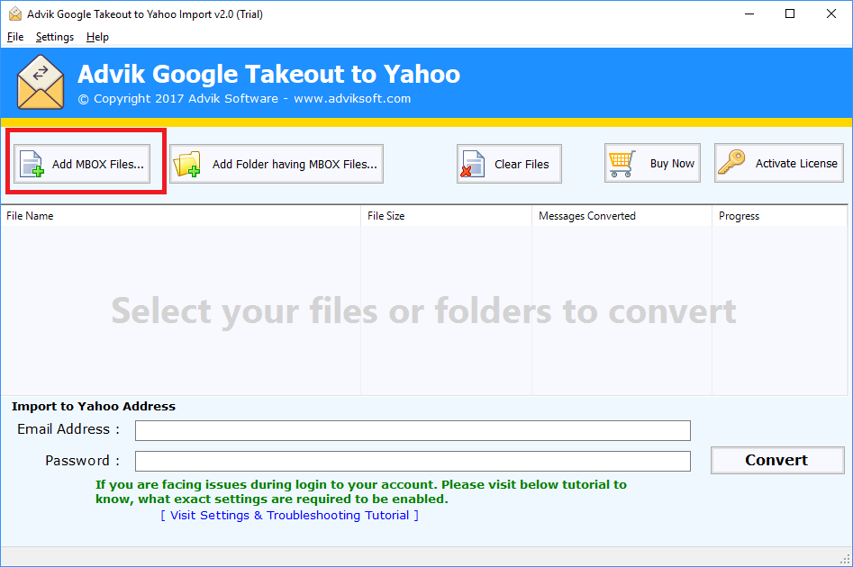
Task: Click the envelope logo in banner
Action: pyautogui.click(x=41, y=82)
